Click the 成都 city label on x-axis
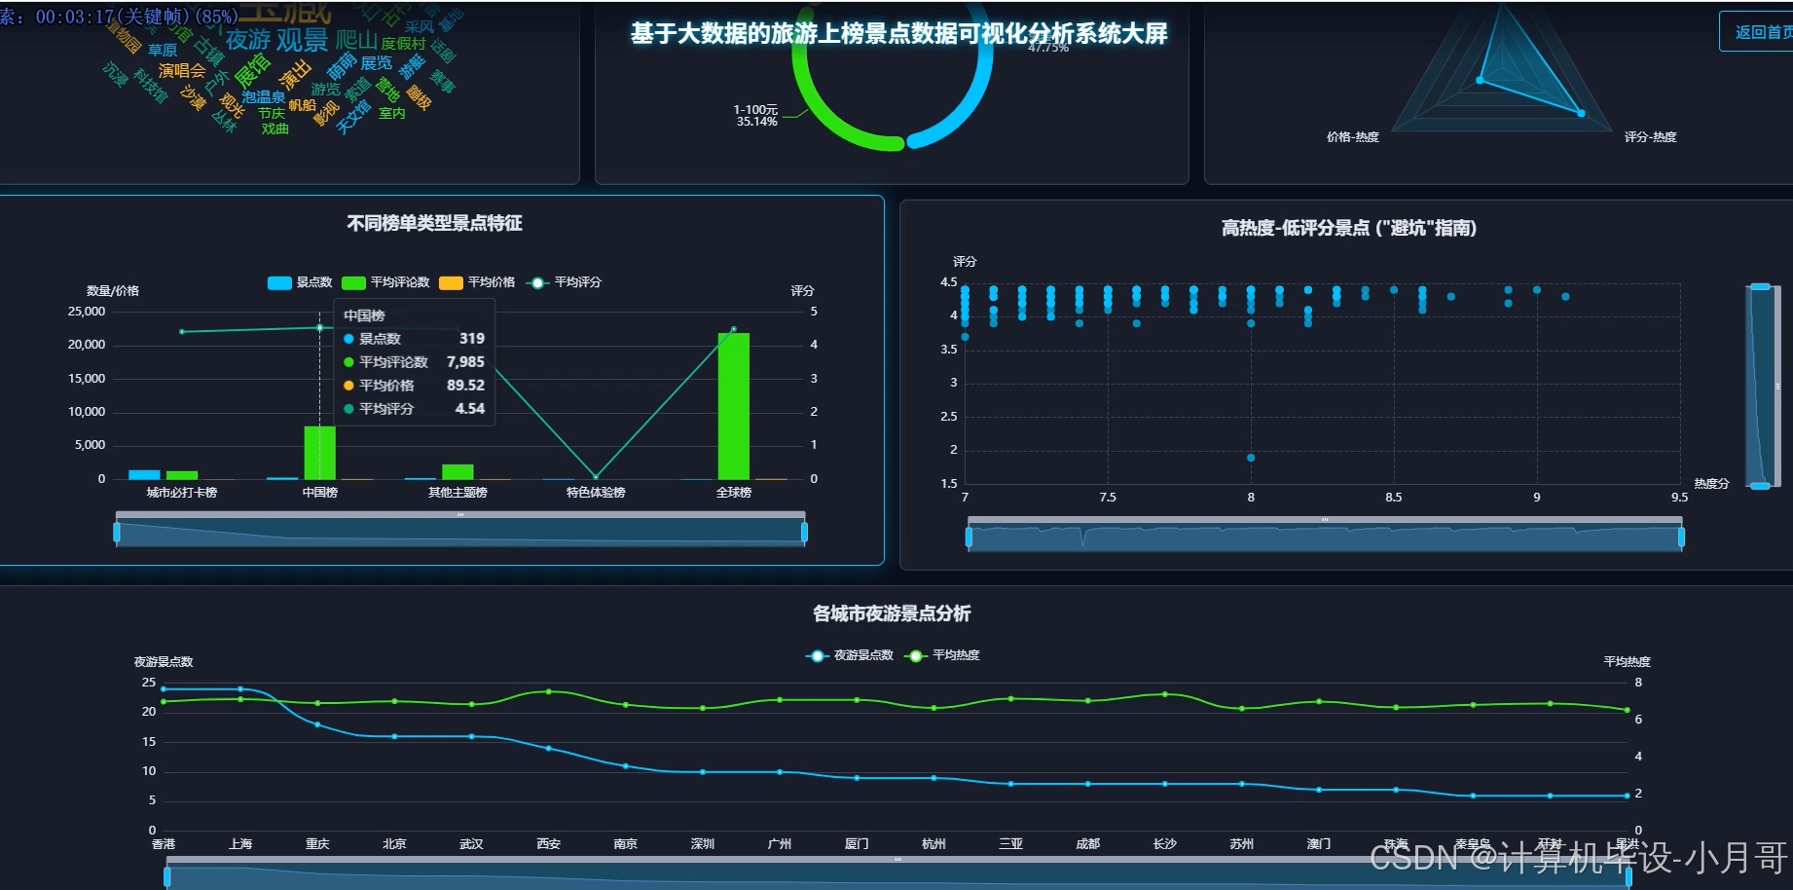Image resolution: width=1793 pixels, height=890 pixels. (x=1087, y=844)
